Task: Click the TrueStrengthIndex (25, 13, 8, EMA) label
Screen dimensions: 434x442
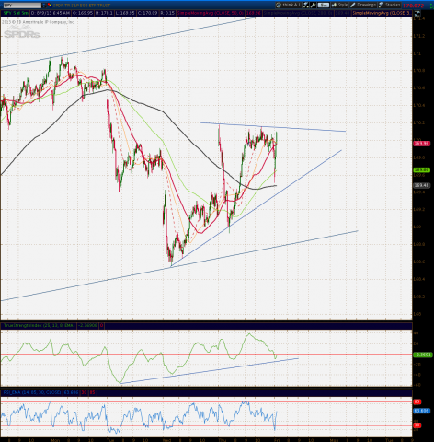Action: (x=39, y=325)
